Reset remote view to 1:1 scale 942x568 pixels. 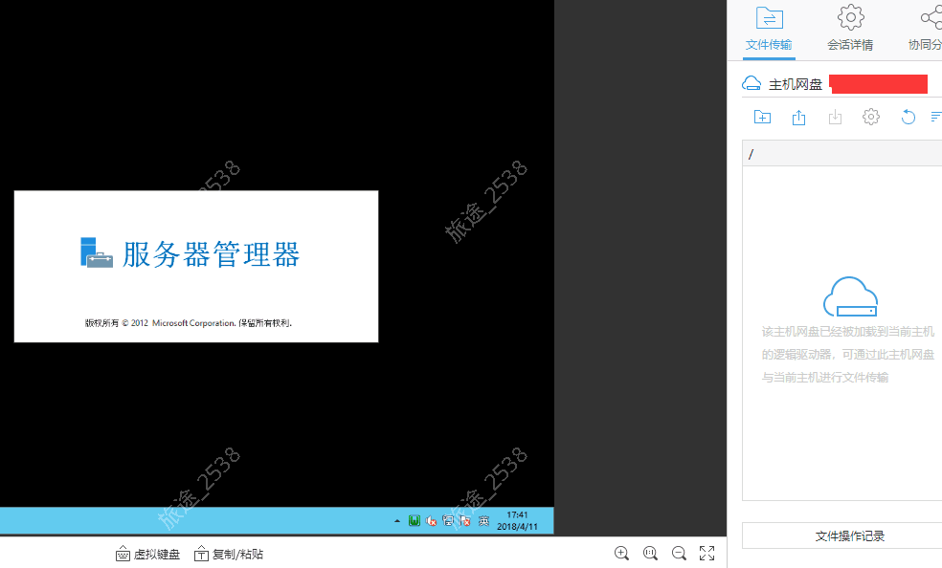pyautogui.click(x=650, y=553)
